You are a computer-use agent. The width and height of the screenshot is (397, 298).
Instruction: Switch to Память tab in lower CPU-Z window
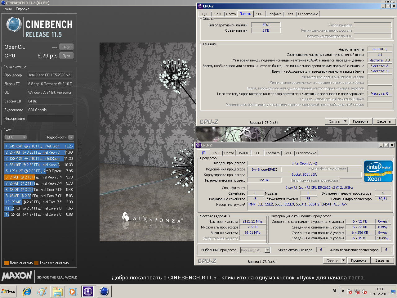[x=243, y=153]
